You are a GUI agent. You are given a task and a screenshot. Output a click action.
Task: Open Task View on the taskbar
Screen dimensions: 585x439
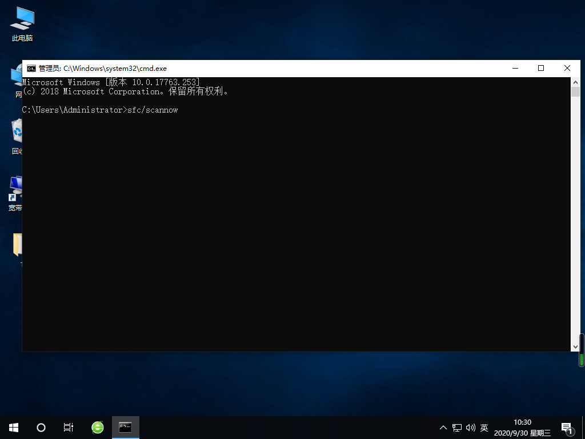click(x=69, y=427)
